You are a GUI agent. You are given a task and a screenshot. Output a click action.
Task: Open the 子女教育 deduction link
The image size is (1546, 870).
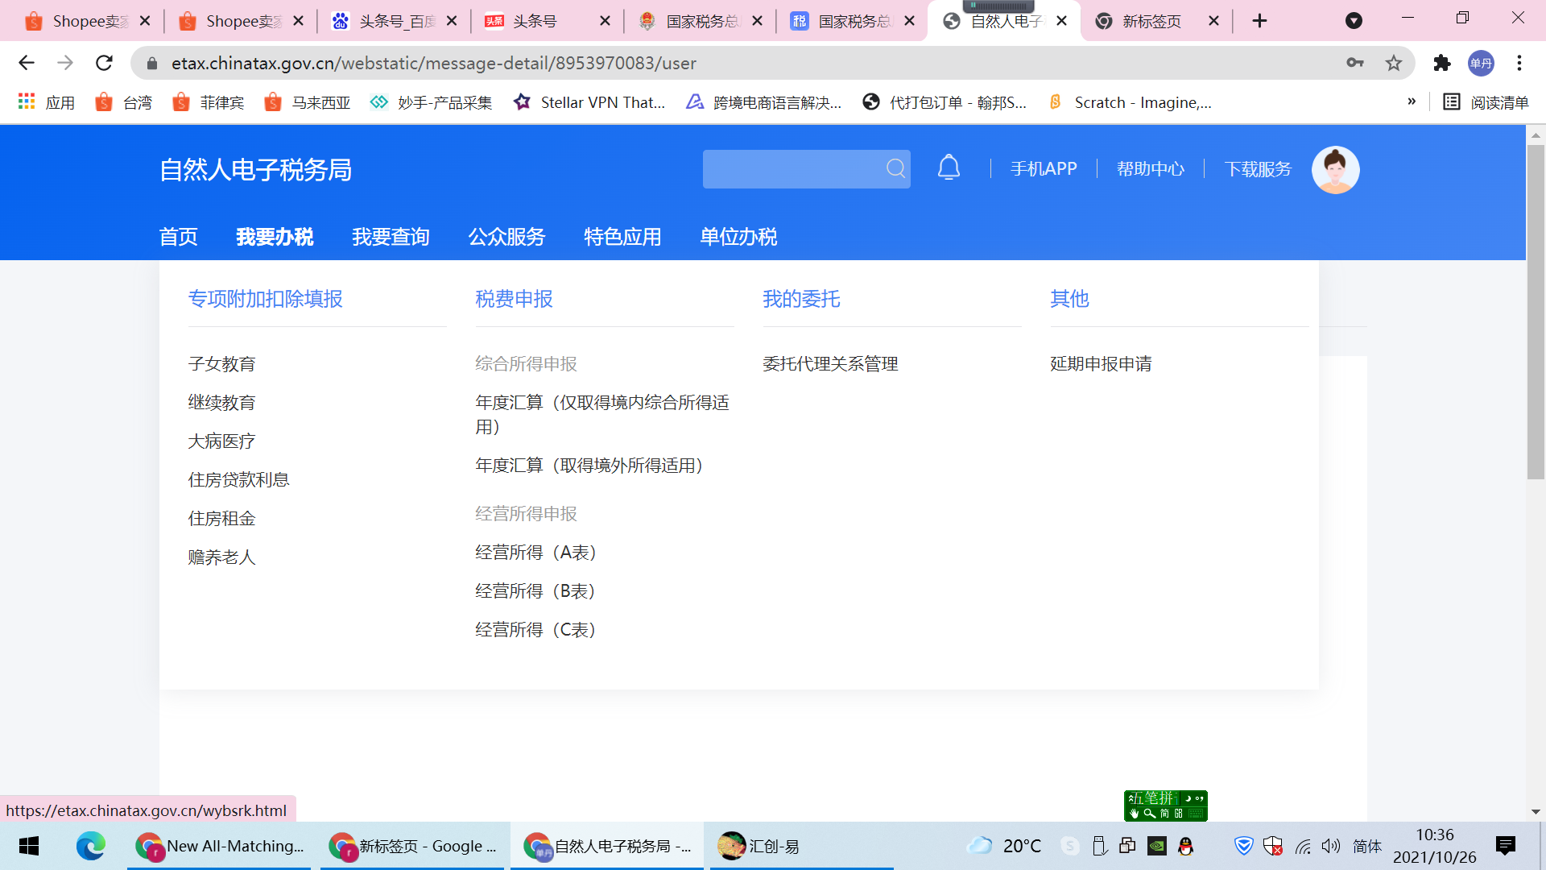[221, 363]
